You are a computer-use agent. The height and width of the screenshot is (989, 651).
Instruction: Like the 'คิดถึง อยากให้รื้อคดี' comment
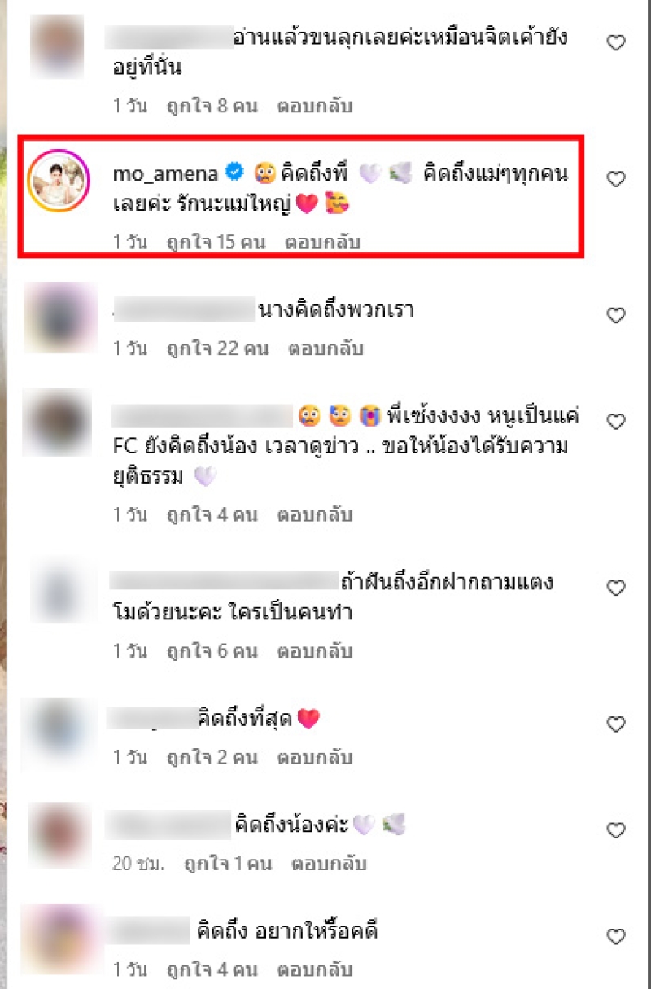[617, 937]
